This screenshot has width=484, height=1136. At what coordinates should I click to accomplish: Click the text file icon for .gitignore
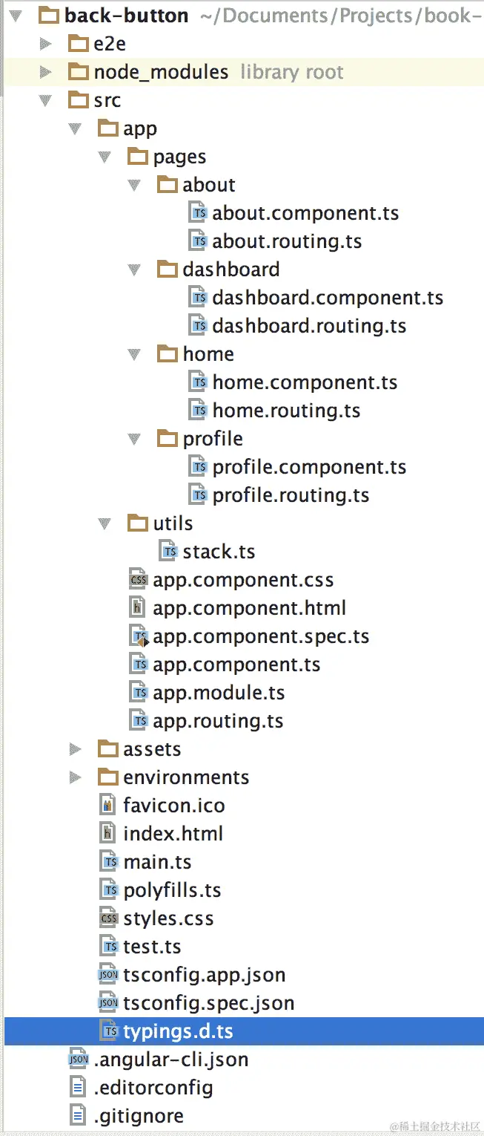(x=78, y=1116)
